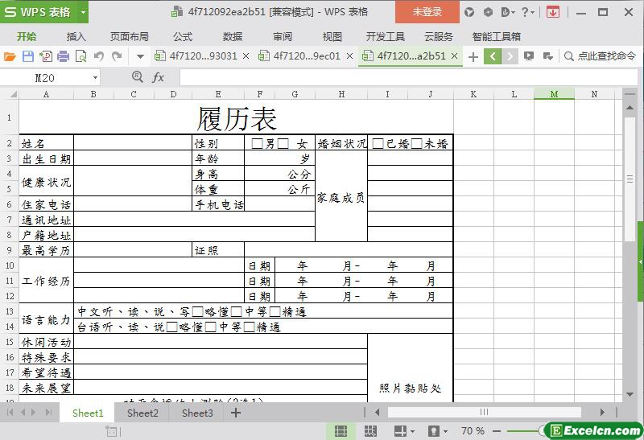The image size is (644, 440).
Task: Switch to the Sheet2 worksheet tab
Action: pos(142,413)
